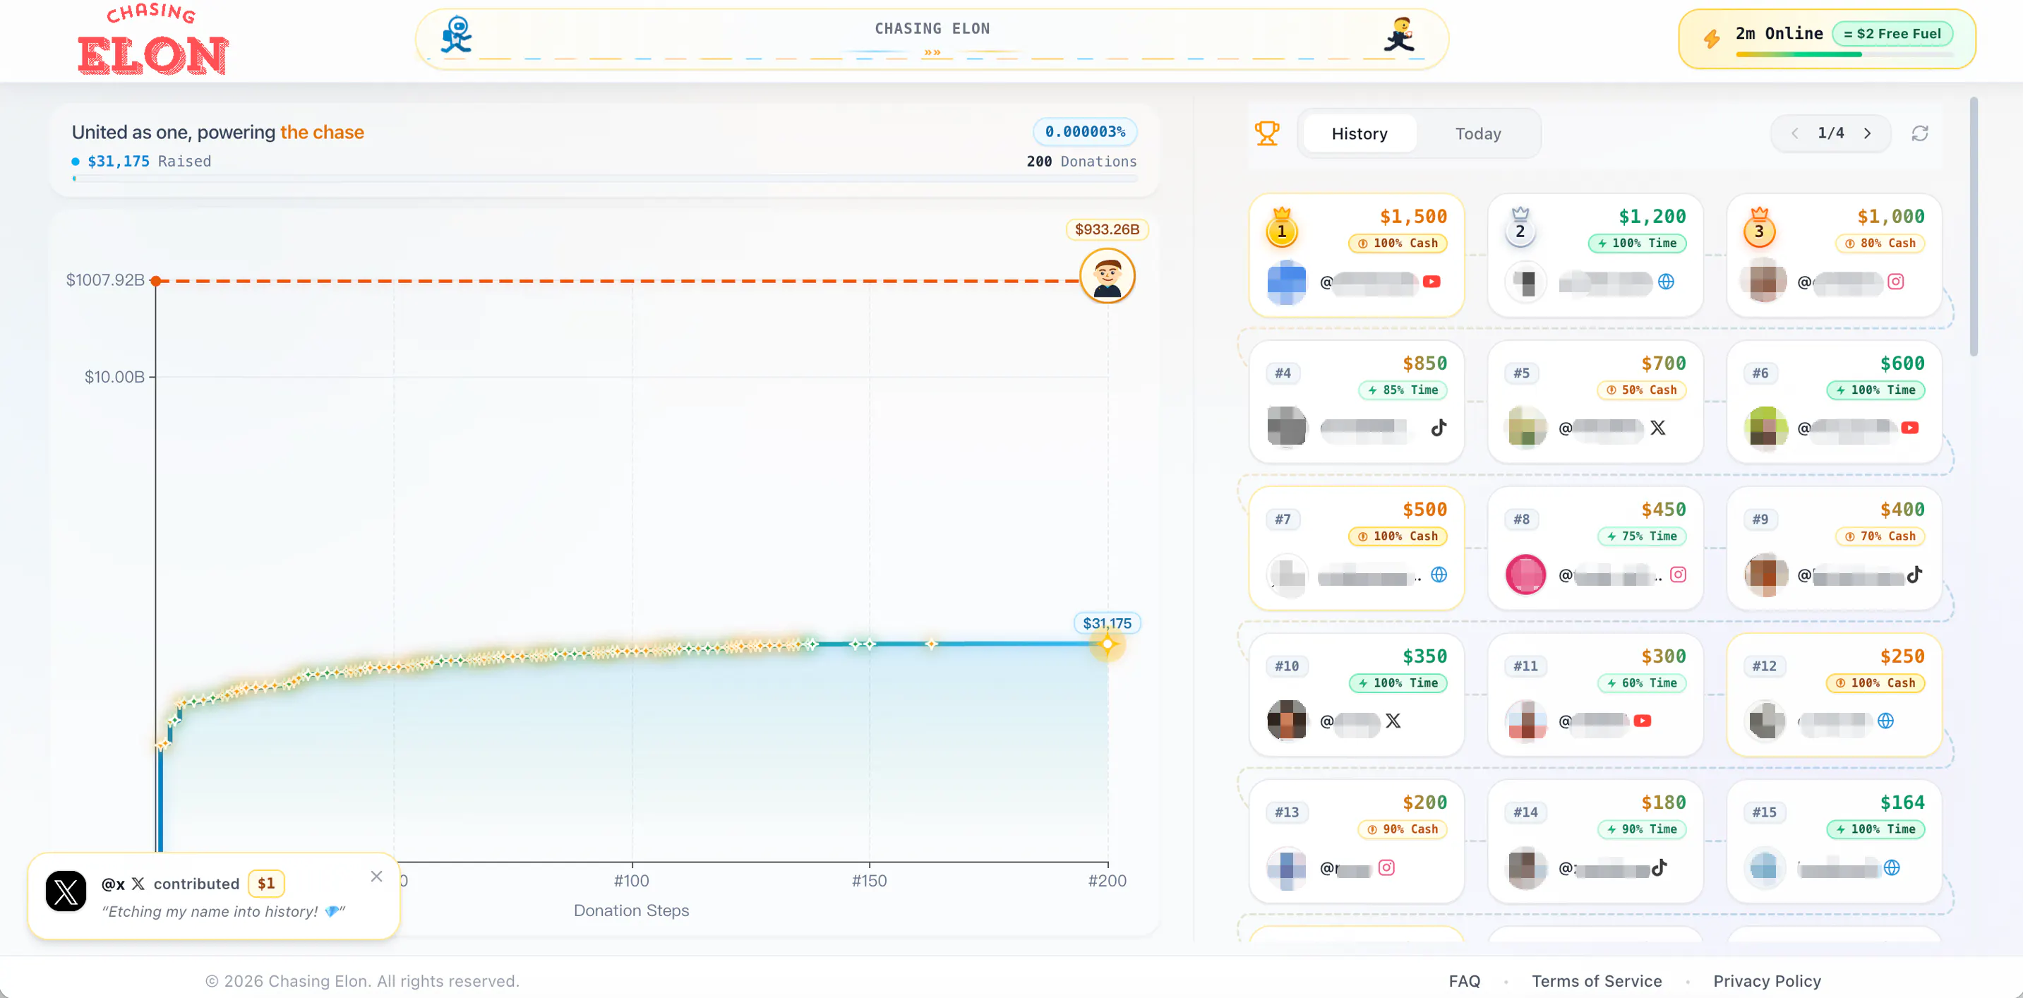
Task: Click the $31,175 raised progress bar
Action: tap(605, 179)
